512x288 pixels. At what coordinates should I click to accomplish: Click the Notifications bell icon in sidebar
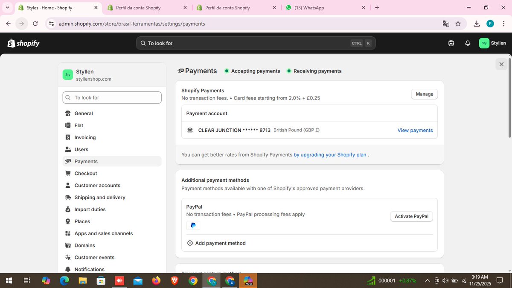[x=68, y=269]
